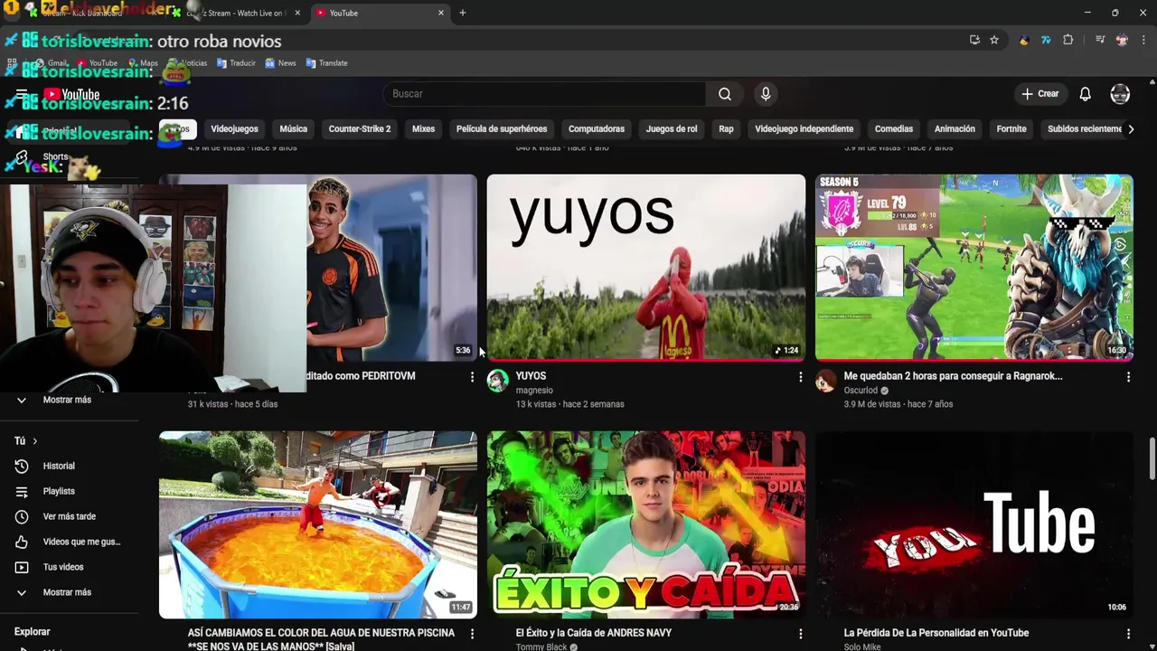Click the yellow-face extension icon beside 7TV

coord(1024,40)
